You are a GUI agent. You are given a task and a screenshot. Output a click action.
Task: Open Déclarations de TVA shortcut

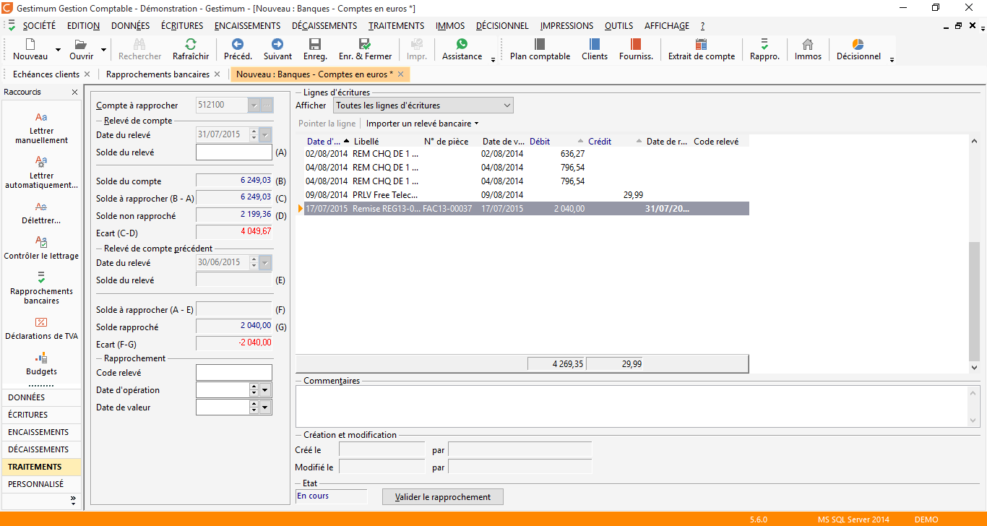[41, 328]
